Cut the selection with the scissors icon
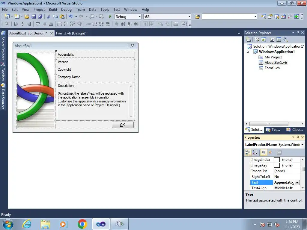This screenshot has width=307, height=230. (49, 17)
